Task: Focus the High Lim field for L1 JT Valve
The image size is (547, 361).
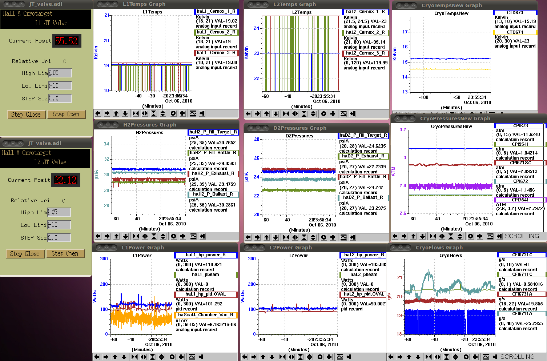Action: tap(60, 73)
